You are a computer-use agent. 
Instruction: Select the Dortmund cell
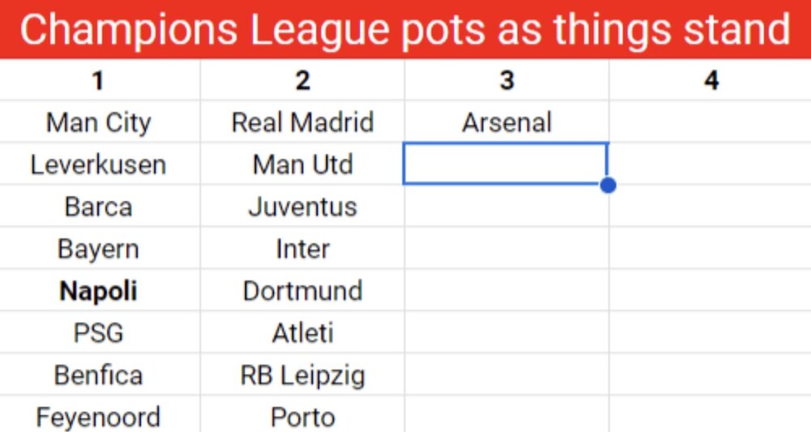point(303,291)
